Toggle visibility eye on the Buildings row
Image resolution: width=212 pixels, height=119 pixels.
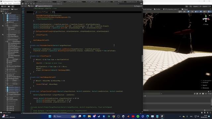point(3,34)
